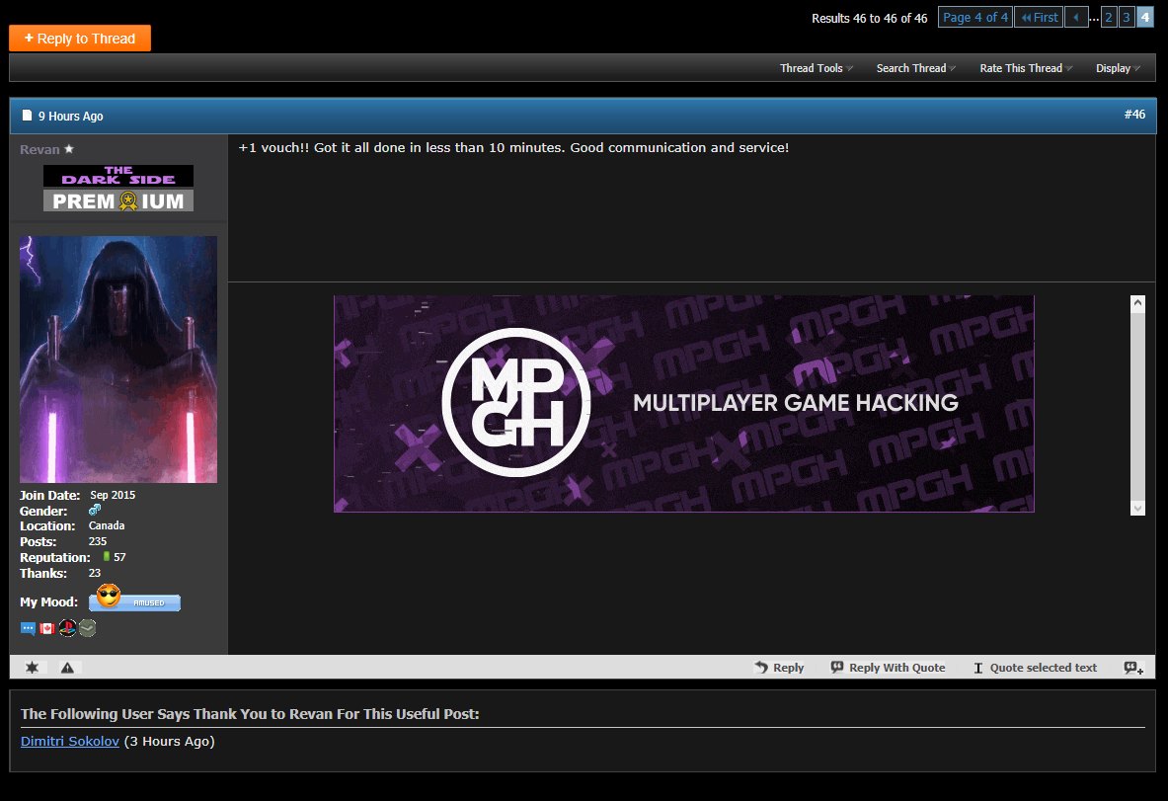1168x801 pixels.
Task: Click the 'Sep 2015' join date value
Action: point(113,495)
